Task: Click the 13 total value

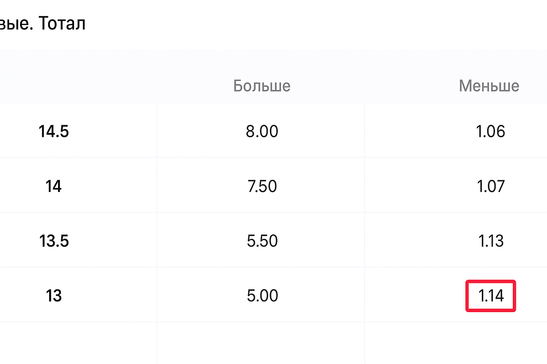Action: 53,296
